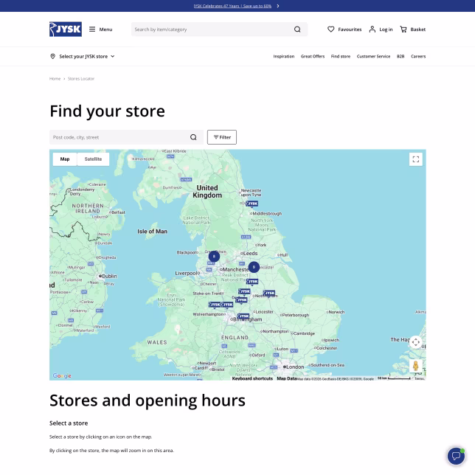Screen dimensions: 475x475
Task: Click JYSK marker near Nottingham
Action: (x=269, y=293)
